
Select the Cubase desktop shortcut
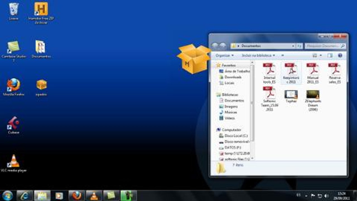coord(13,125)
